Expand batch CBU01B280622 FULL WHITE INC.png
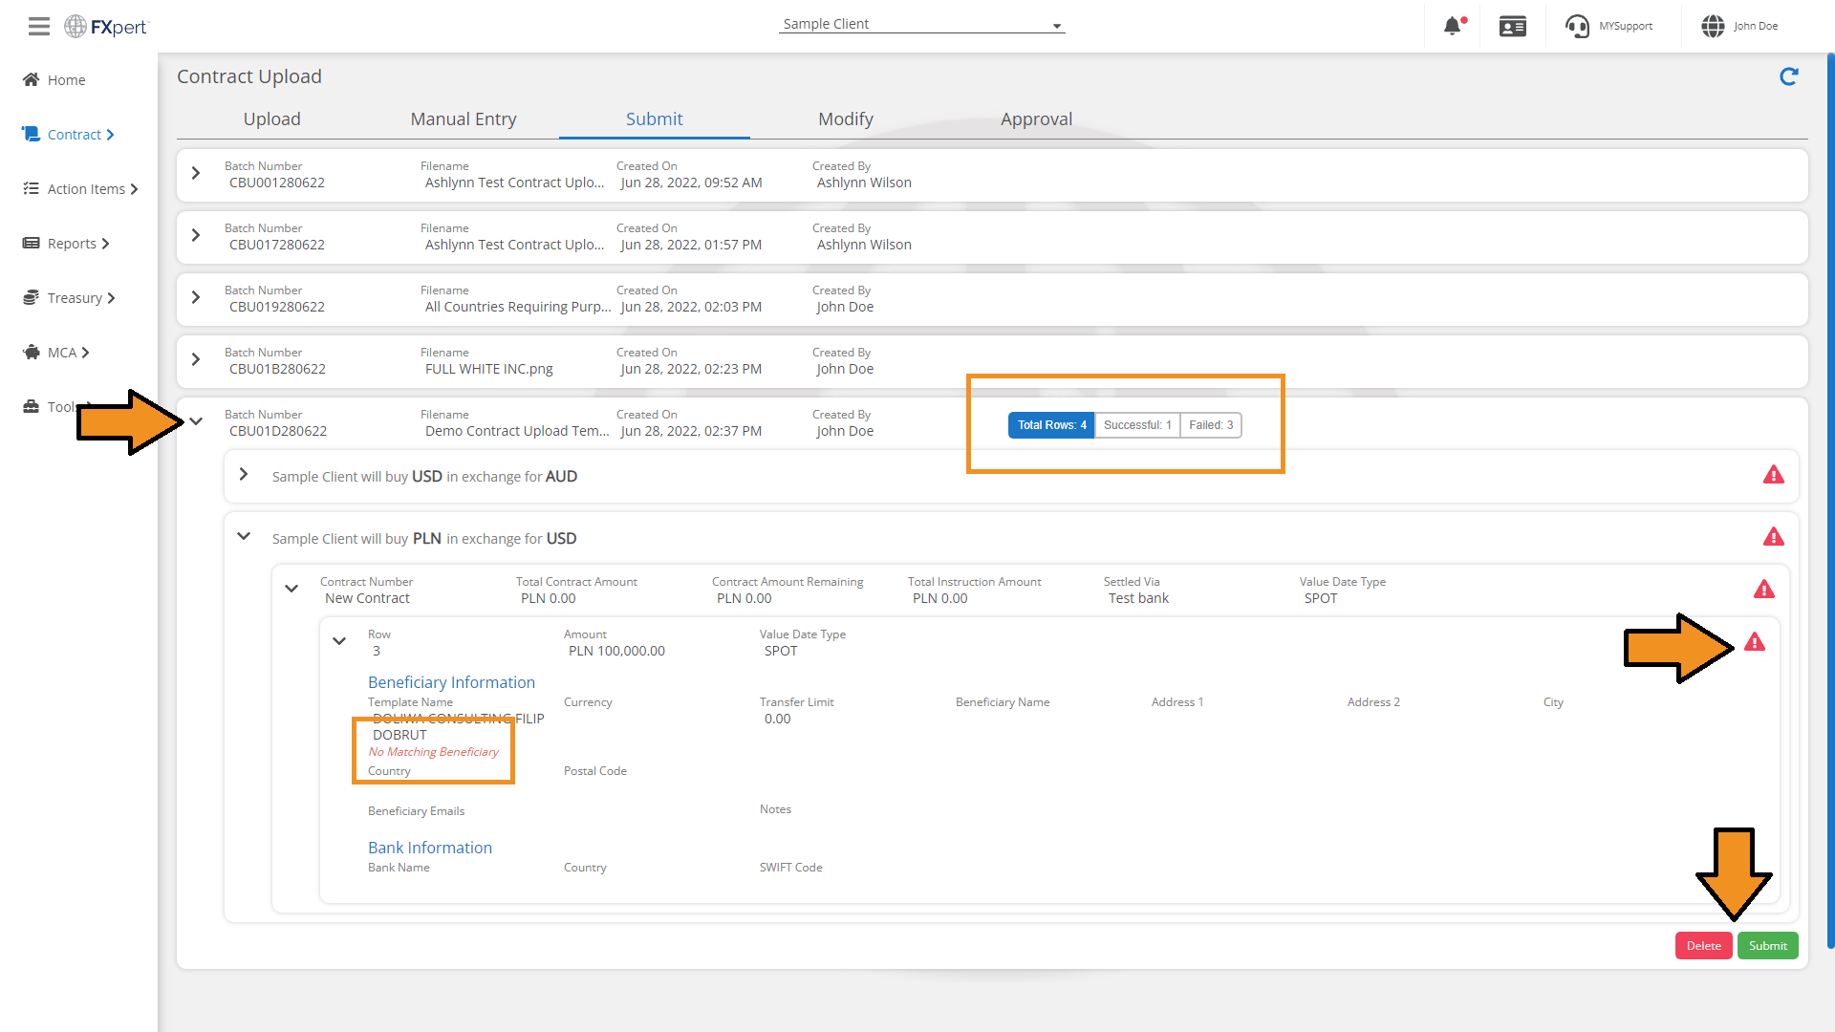 pos(196,360)
